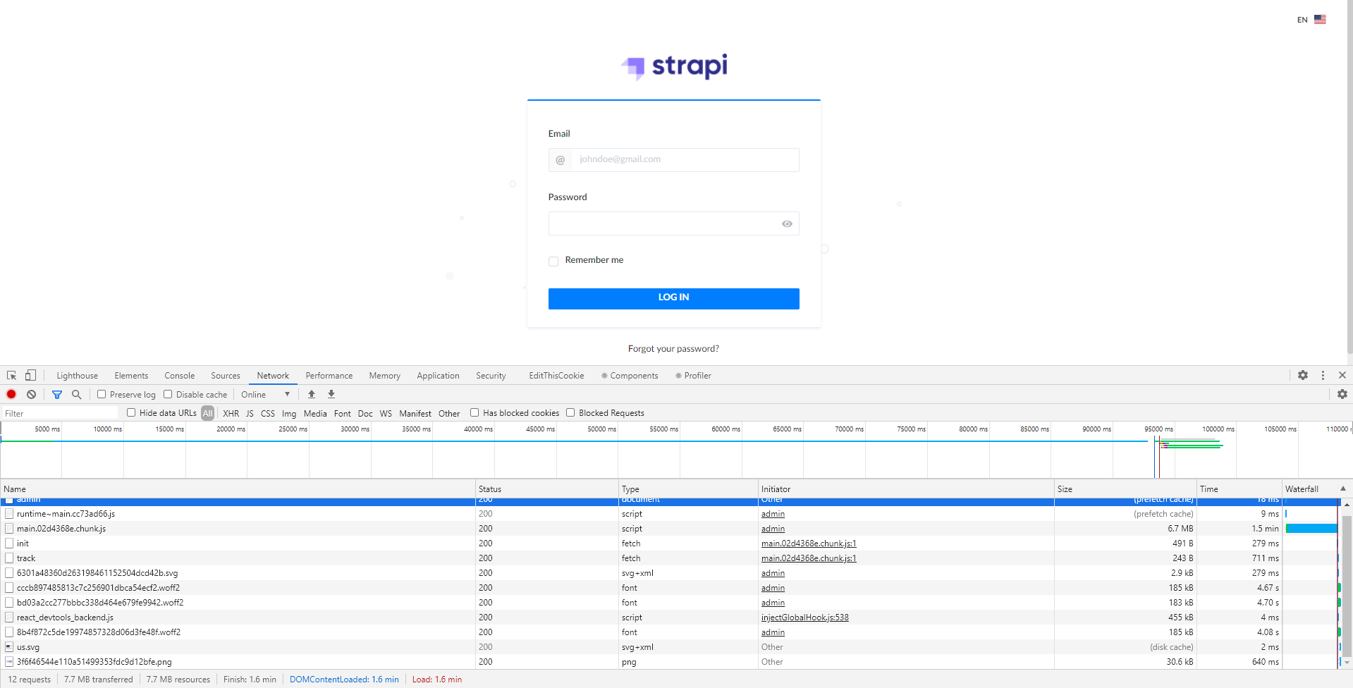Viewport: 1353px width, 688px height.
Task: Filter requests by Img
Action: pyautogui.click(x=289, y=414)
